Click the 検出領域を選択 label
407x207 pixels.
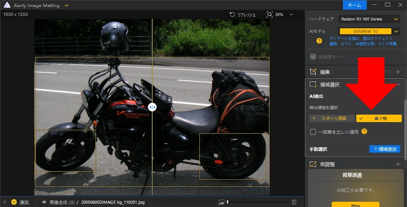323,108
